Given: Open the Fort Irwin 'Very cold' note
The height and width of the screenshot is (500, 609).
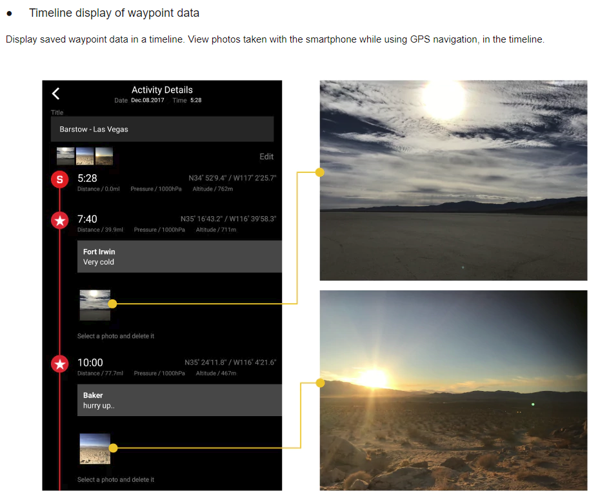Looking at the screenshot, I should coord(179,257).
